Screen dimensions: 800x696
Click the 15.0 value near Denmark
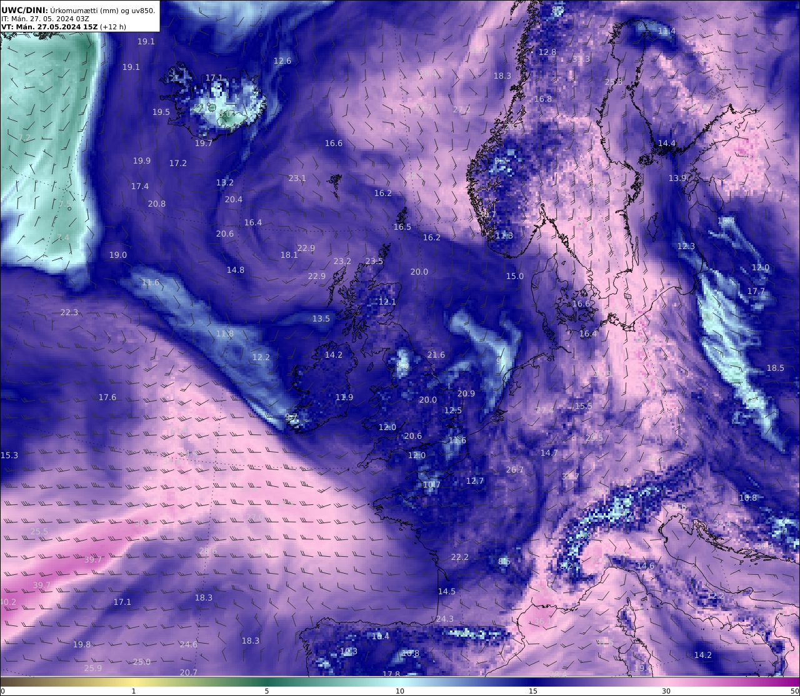515,276
